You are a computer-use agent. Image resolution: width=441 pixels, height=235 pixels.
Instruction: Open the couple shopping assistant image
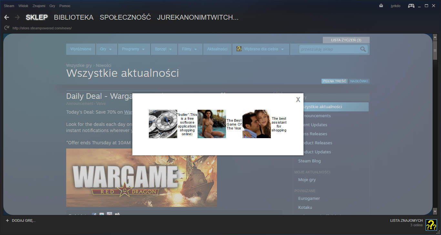[x=257, y=124]
